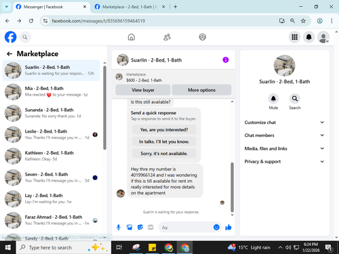Image resolution: width=339 pixels, height=254 pixels.
Task: Open Groups icon in top navigation
Action: (x=202, y=37)
